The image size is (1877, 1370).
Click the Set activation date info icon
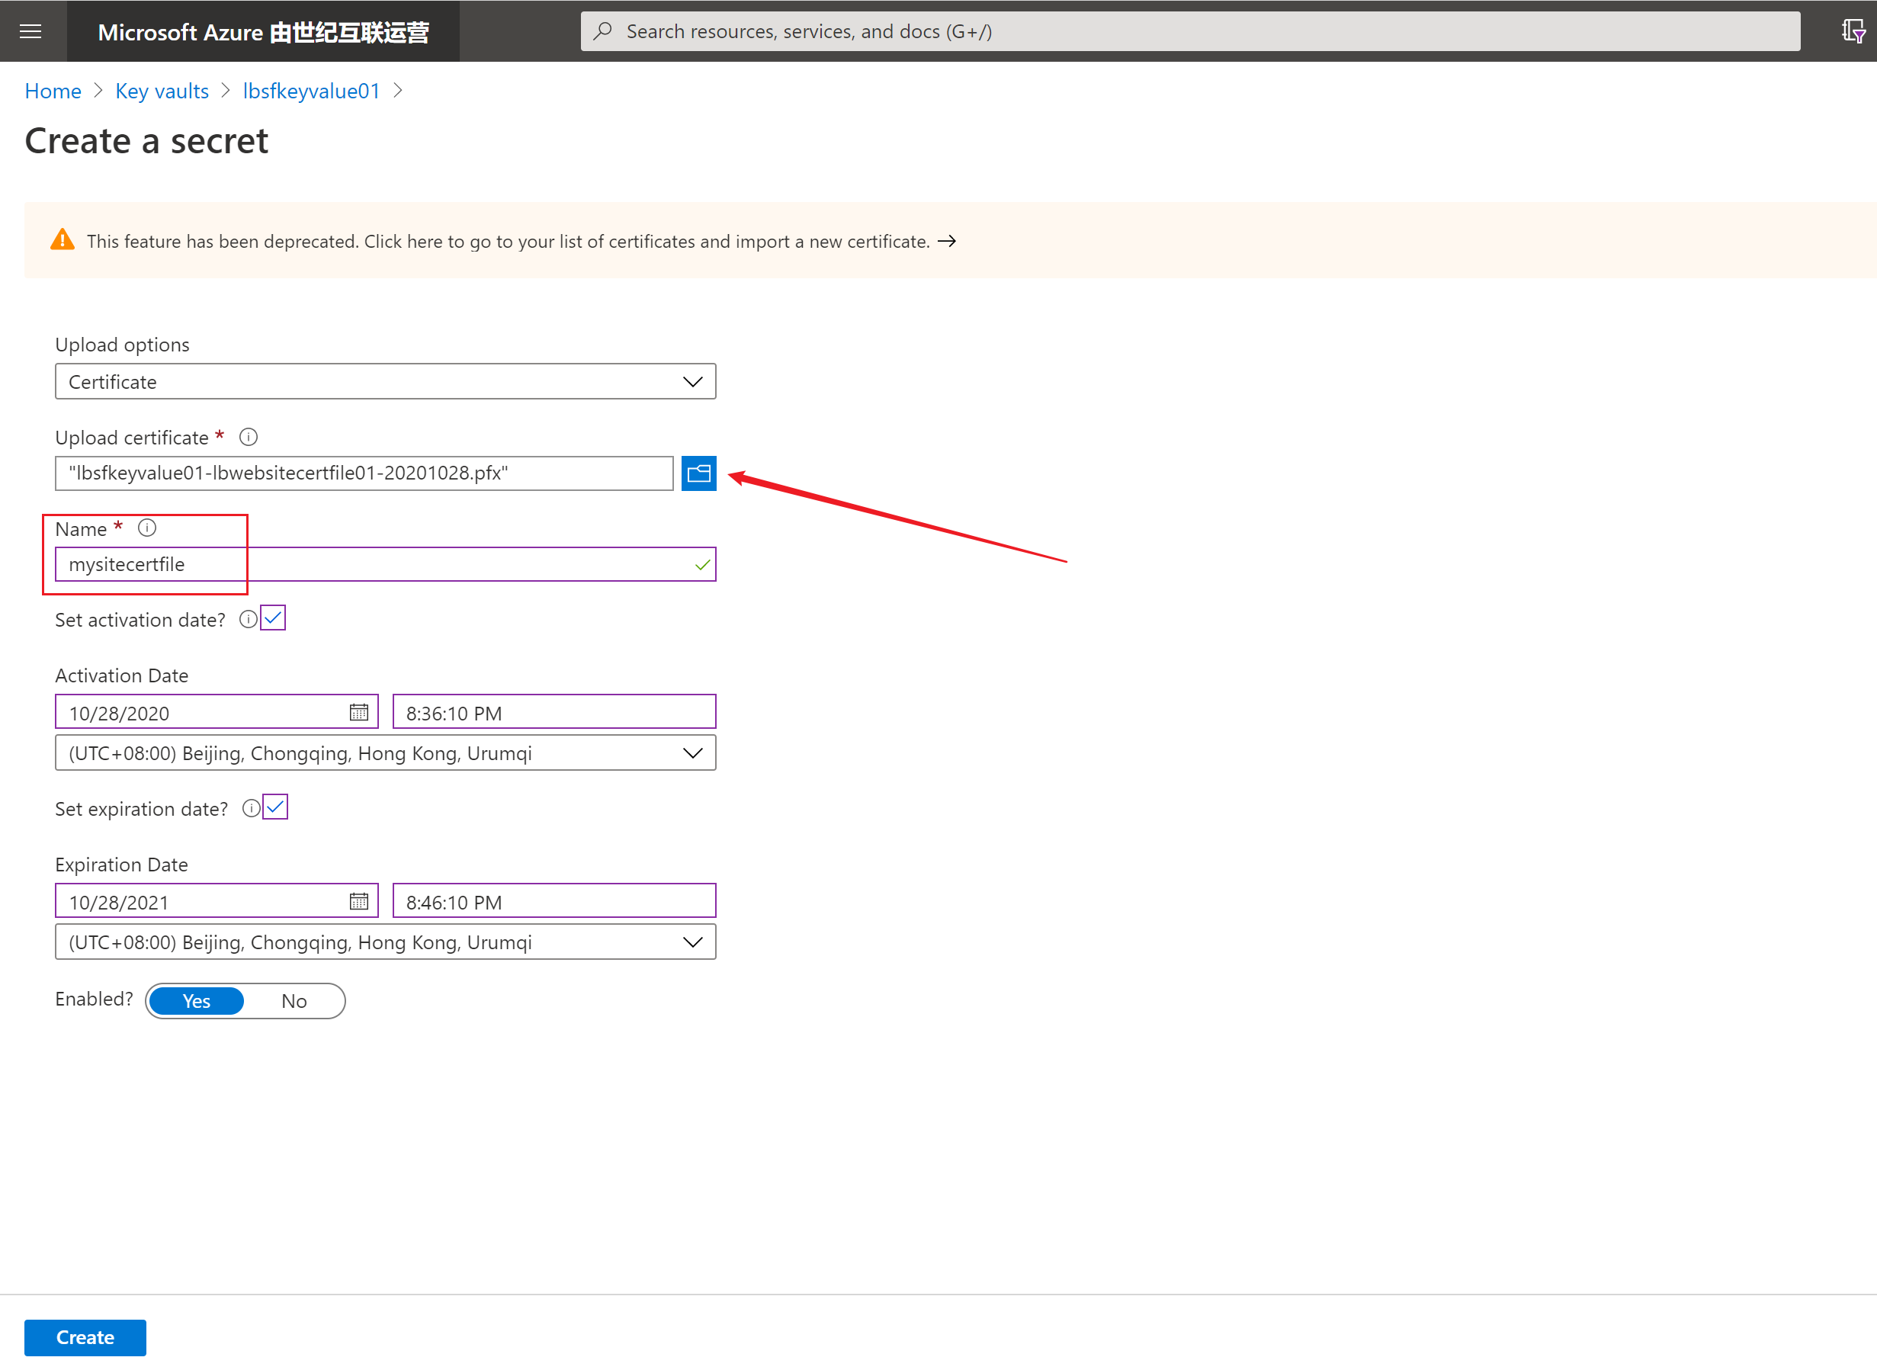(x=247, y=620)
